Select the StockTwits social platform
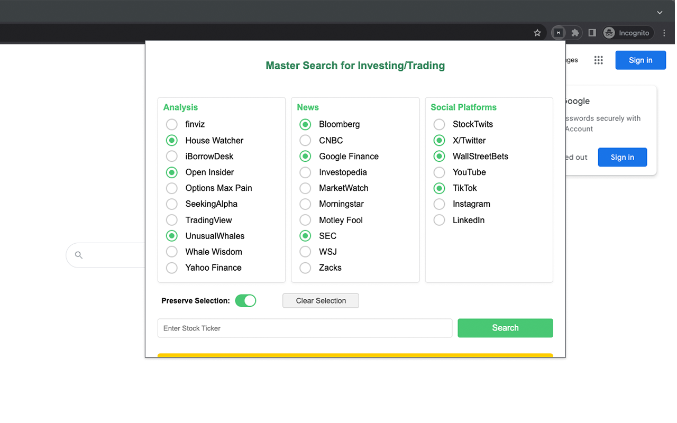The image size is (677, 423). [439, 124]
